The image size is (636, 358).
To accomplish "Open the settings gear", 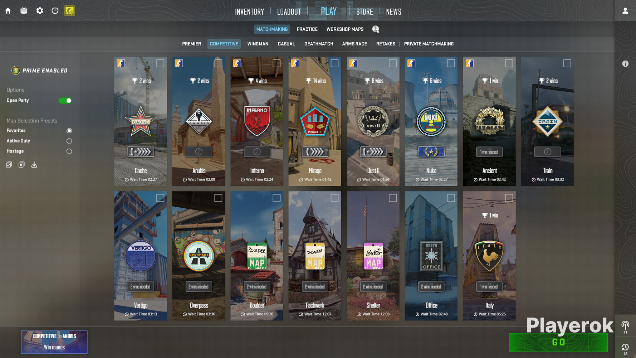I will point(40,11).
